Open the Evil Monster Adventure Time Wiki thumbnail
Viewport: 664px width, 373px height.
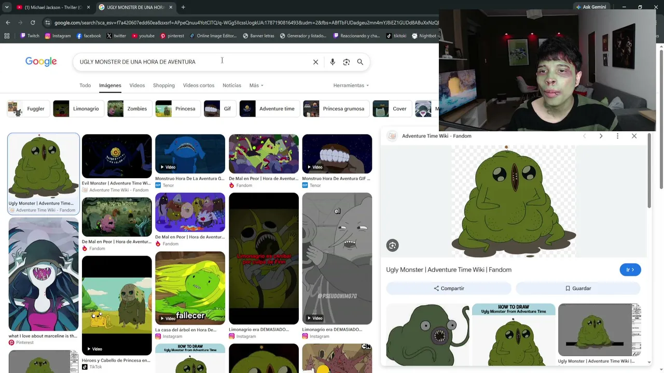[117, 156]
